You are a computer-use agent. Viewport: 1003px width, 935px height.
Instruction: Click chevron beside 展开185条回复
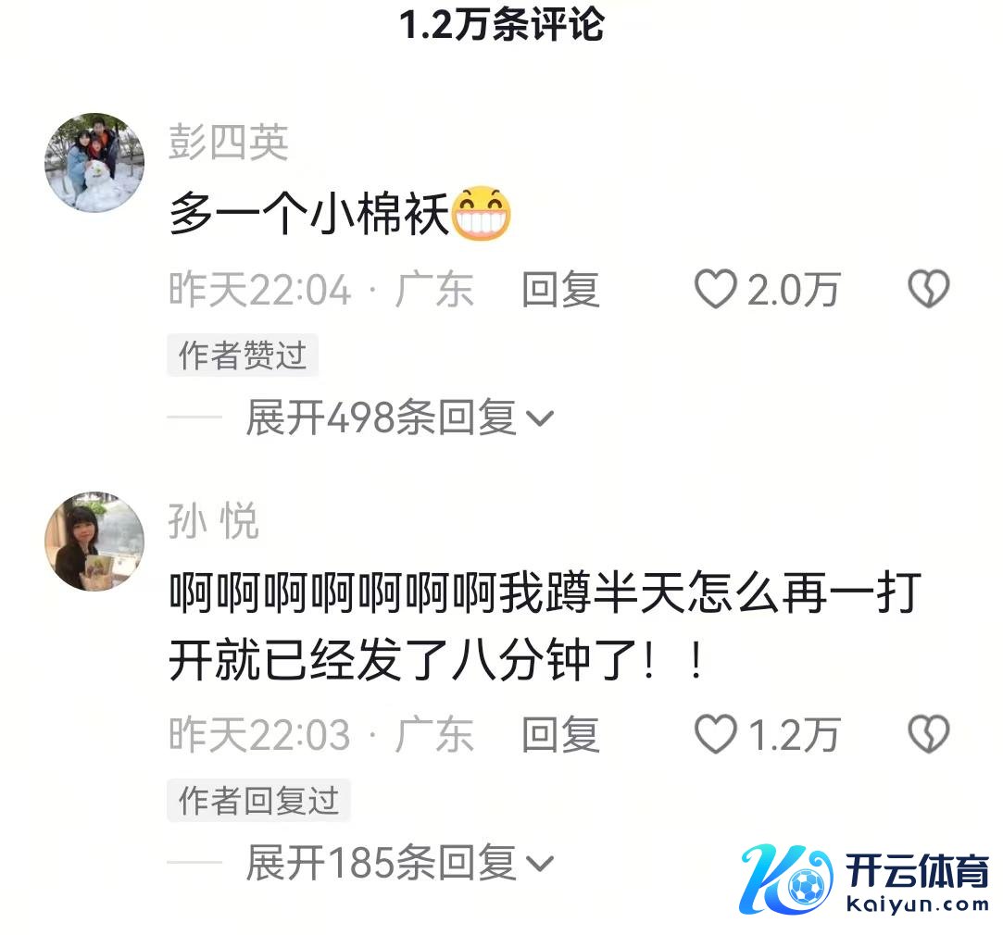click(539, 864)
